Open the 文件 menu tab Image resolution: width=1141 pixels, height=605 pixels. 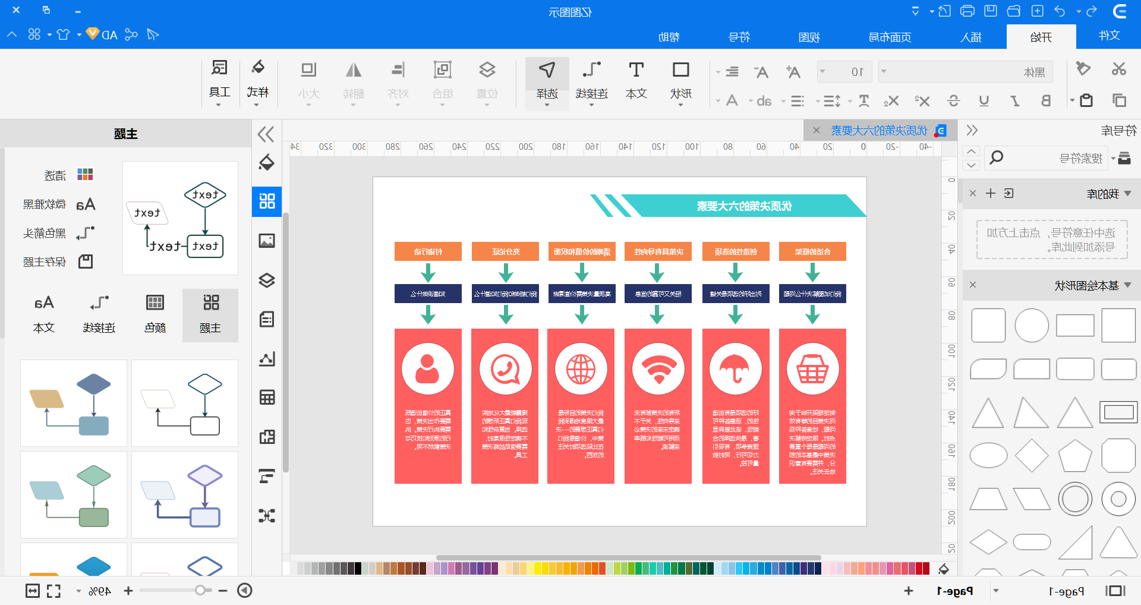click(x=1108, y=36)
